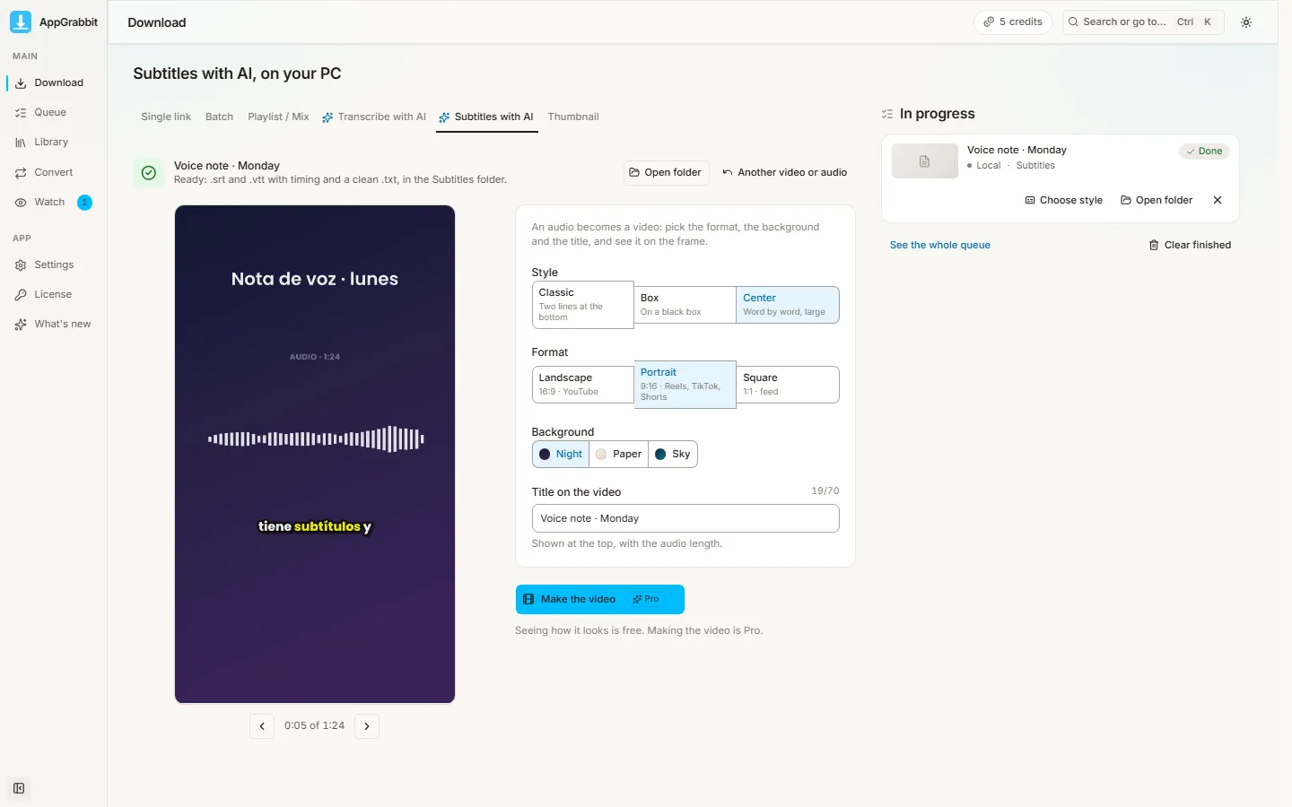
Task: Pick the Night background
Action: coord(561,454)
